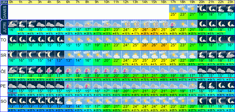Click the 26° temperature for TO 16h
Image resolution: width=235 pixels, height=112 pixels.
click(164, 45)
